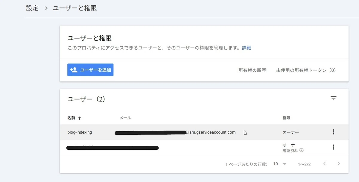Click the 1 ページあたりの行数 label
Screen dimensions: 359x182
(246, 164)
